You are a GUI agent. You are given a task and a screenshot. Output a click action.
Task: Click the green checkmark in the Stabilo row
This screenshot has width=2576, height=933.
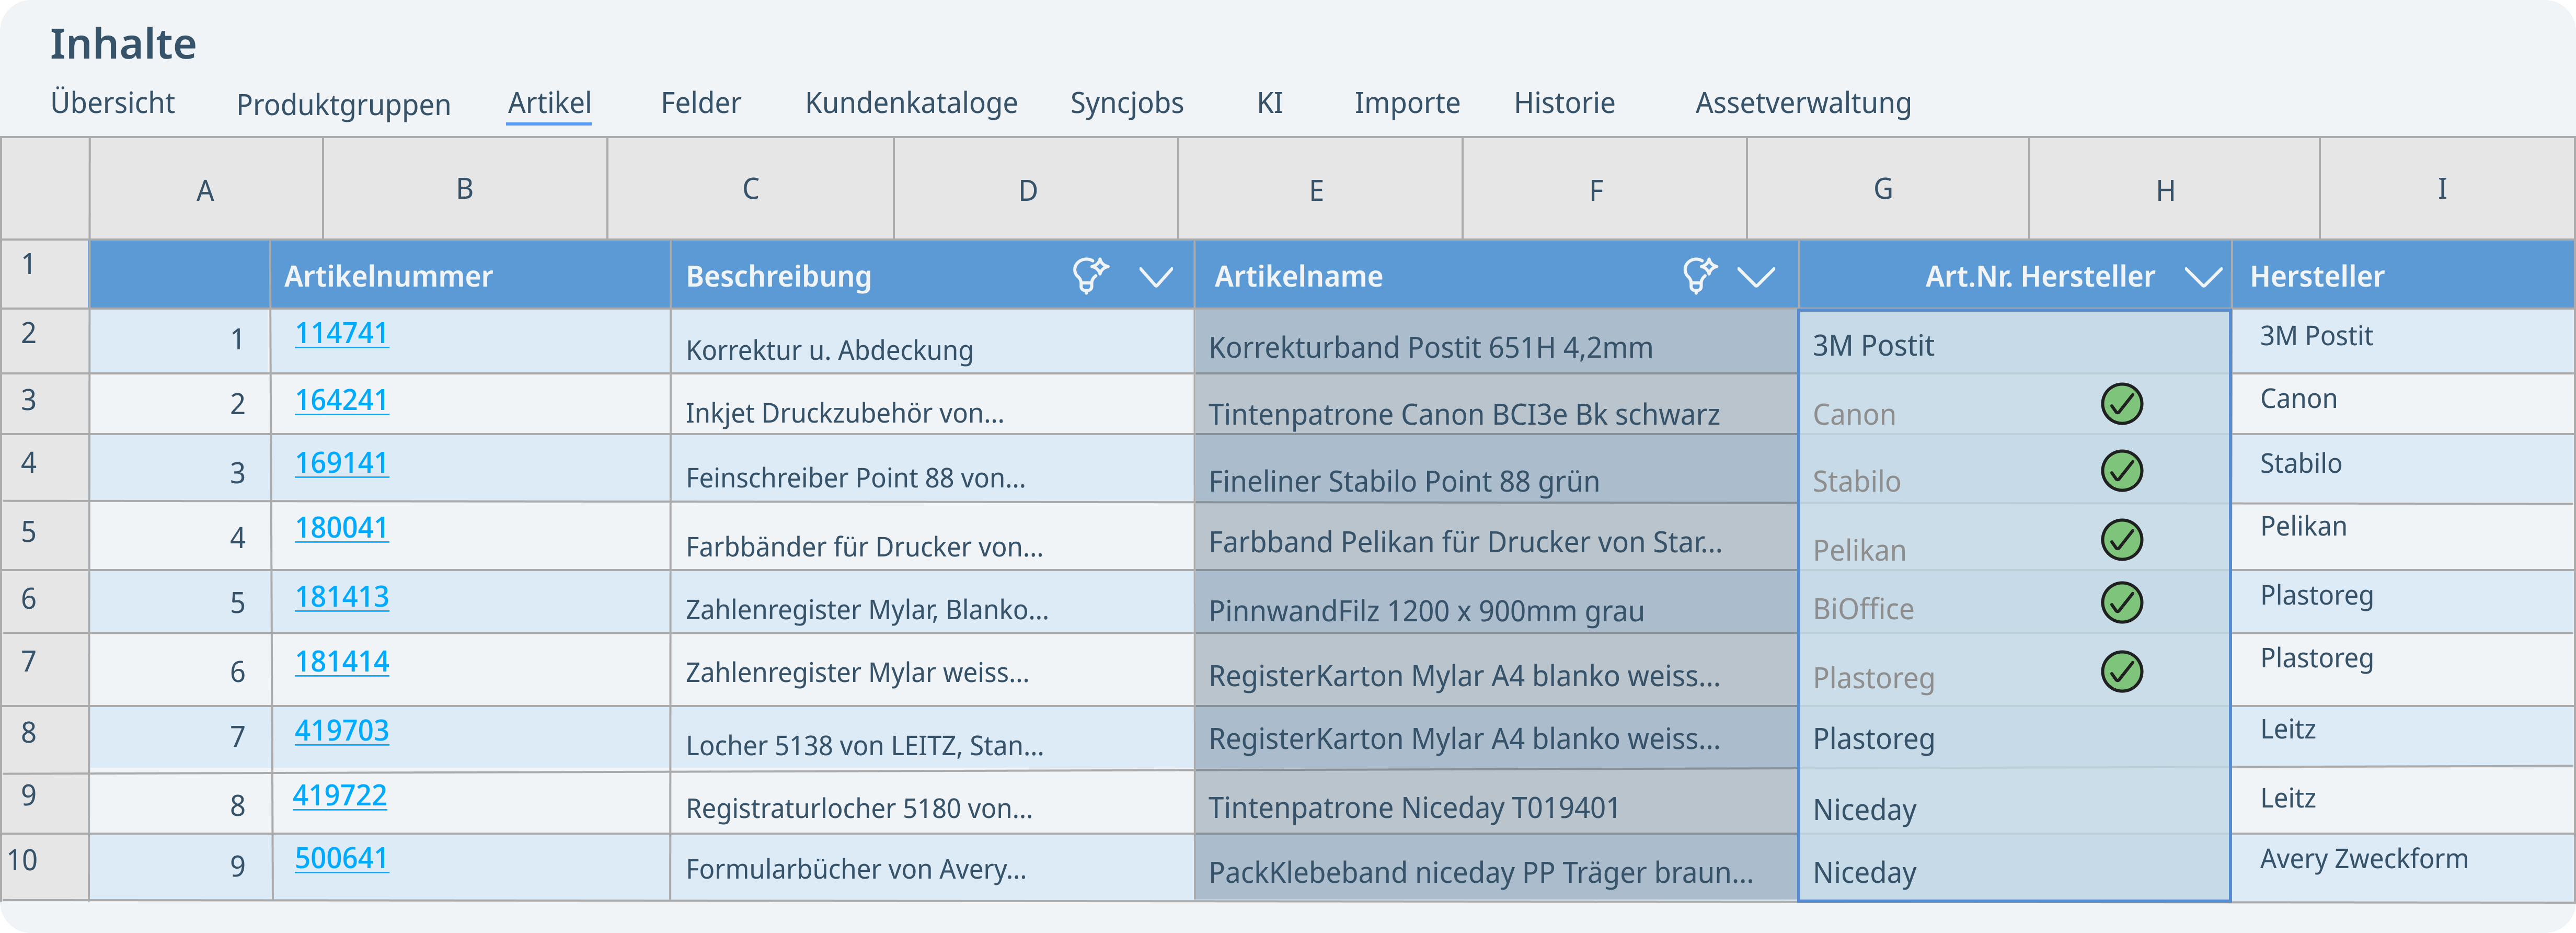[x=2121, y=470]
